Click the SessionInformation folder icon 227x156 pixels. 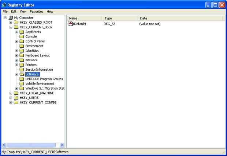pos(22,70)
